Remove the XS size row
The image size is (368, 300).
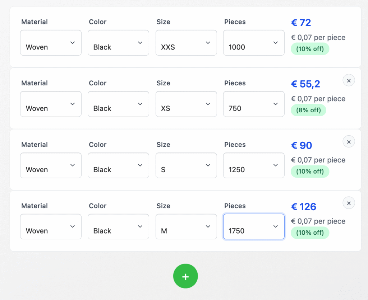coord(349,80)
